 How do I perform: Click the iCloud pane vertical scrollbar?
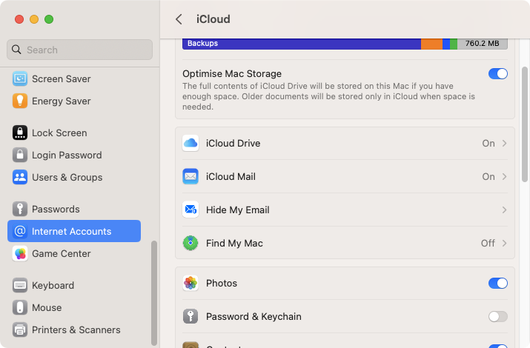(525, 124)
